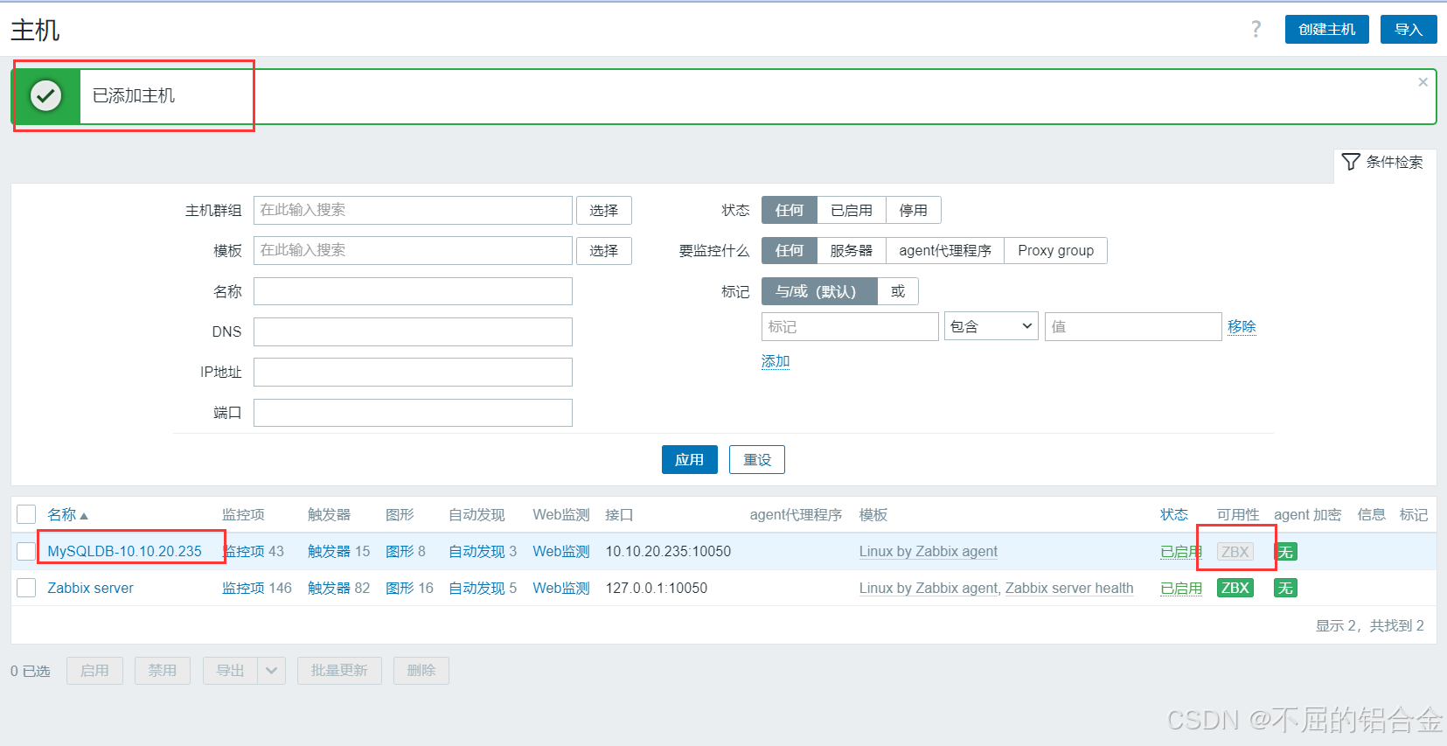Click 选择 button for 主机群组
Viewport: 1447px width, 746px height.
[603, 210]
